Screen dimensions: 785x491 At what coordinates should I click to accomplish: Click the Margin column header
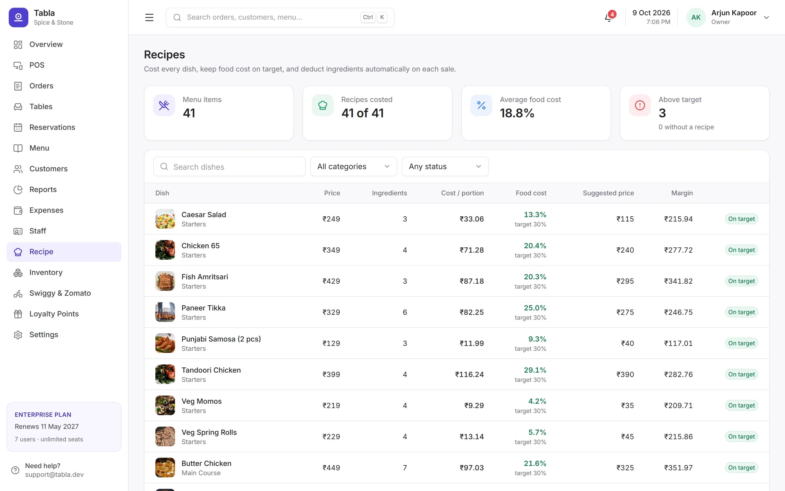pyautogui.click(x=682, y=193)
